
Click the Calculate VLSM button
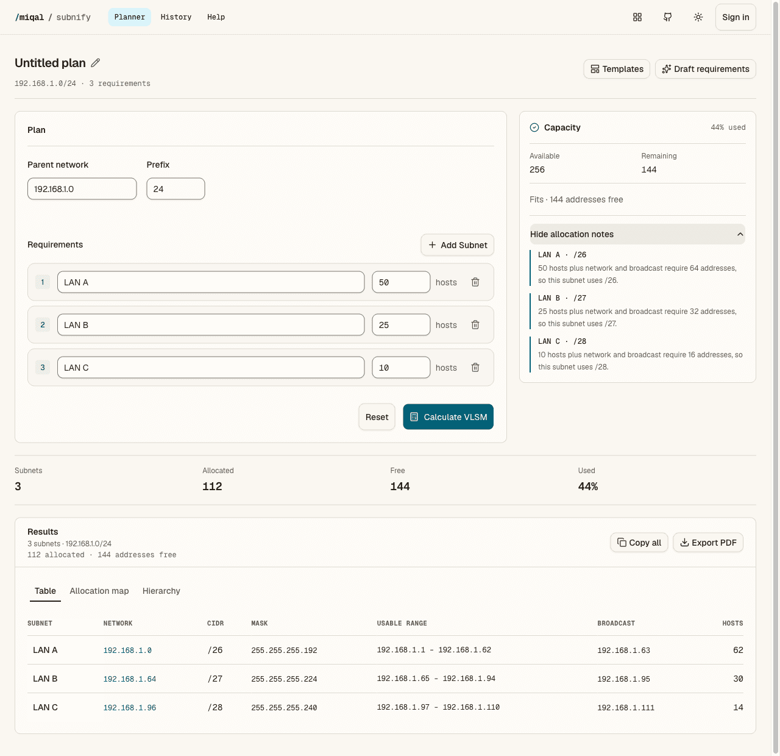[448, 417]
